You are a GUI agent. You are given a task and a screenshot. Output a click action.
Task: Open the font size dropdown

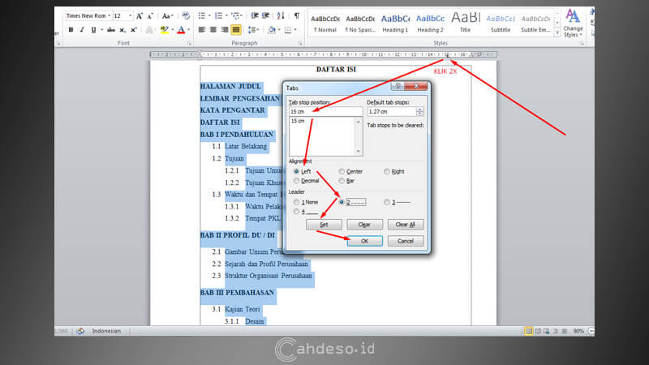tap(130, 15)
